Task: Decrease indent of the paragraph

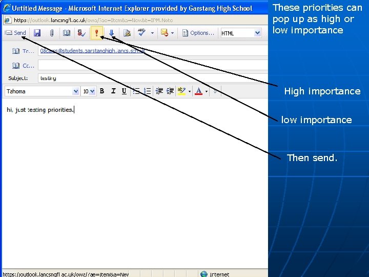Action: pyautogui.click(x=159, y=91)
